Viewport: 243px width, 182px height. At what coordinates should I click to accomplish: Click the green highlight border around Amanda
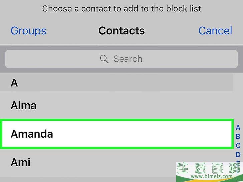[116, 120]
